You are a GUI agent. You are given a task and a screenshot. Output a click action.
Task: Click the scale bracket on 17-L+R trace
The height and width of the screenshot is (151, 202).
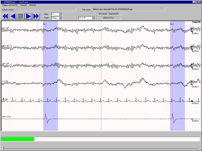tap(192, 30)
